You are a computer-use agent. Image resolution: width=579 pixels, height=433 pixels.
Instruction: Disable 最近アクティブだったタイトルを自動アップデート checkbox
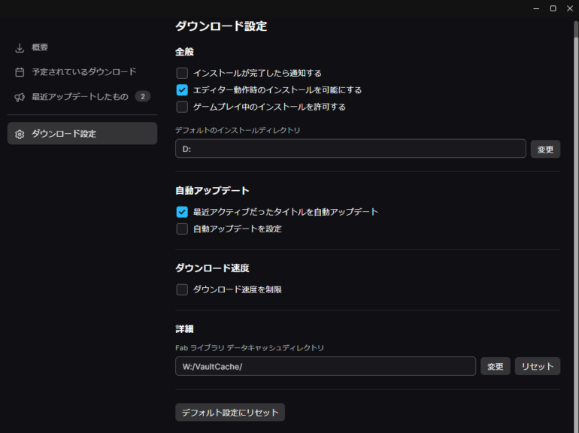pyautogui.click(x=182, y=212)
